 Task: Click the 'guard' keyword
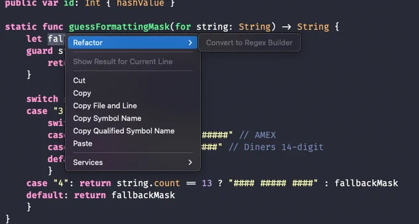coord(39,51)
